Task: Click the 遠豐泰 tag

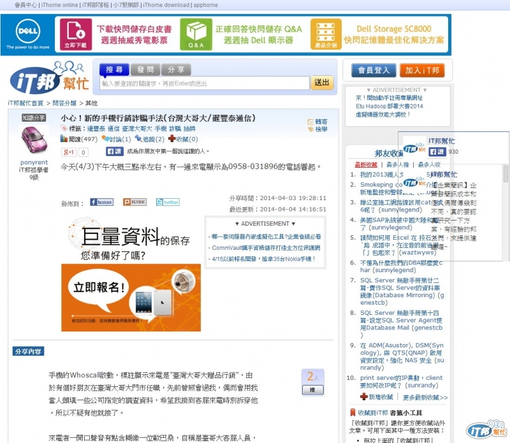Action: 96,129
